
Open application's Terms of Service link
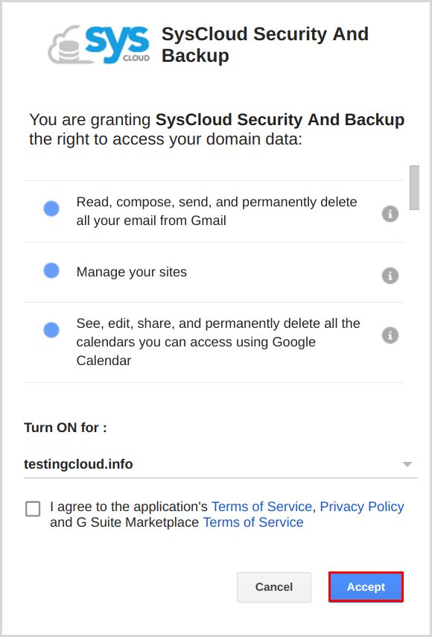pyautogui.click(x=261, y=507)
